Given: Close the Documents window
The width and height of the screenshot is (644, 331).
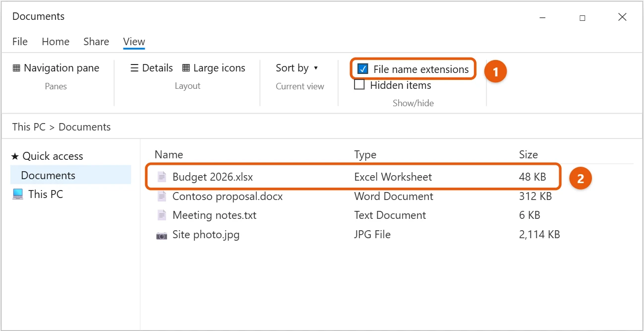Looking at the screenshot, I should click(622, 17).
